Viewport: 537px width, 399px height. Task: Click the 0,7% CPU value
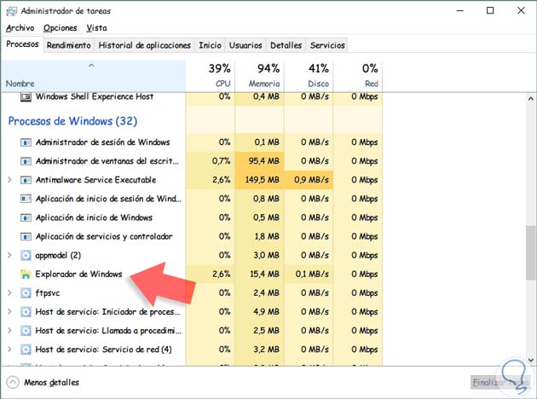point(222,161)
